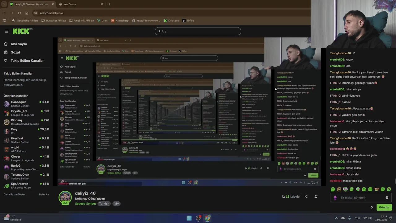Open the bookmarks apps grid icon
The width and height of the screenshot is (396, 223).
(x=4, y=21)
